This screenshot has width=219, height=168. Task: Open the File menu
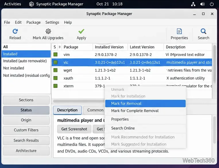[7, 22]
